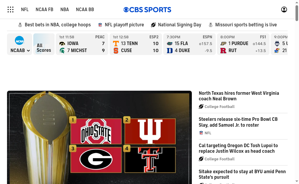
Task: Open the NFL menu item
Action: point(25,10)
